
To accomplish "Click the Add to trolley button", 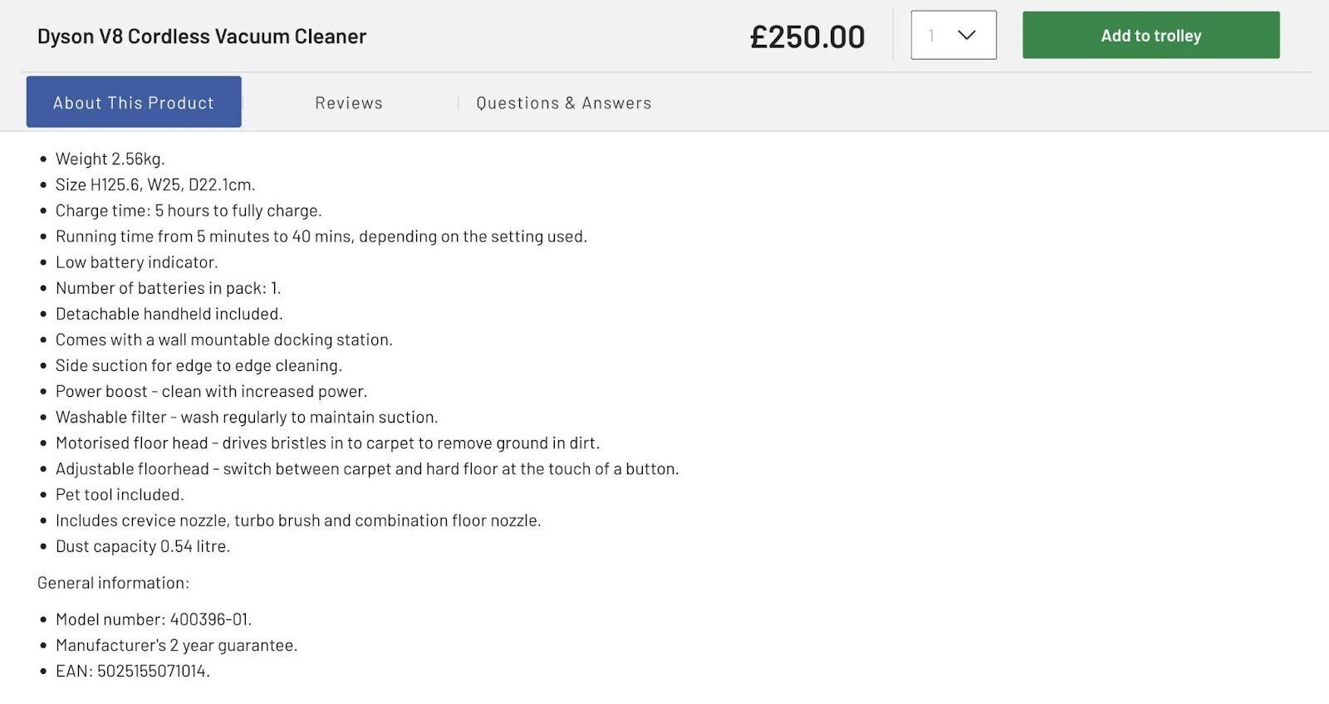I will [x=1151, y=35].
